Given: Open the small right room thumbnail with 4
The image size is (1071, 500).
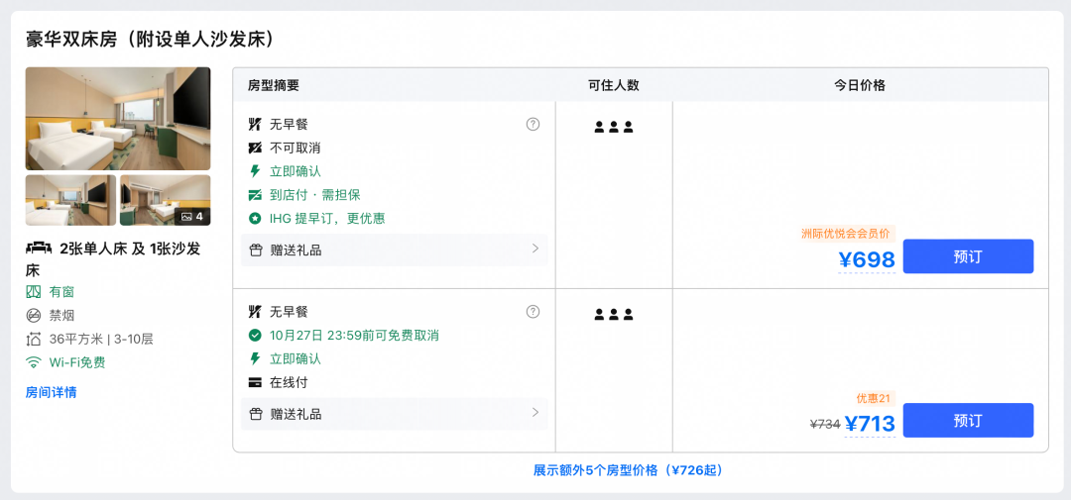Looking at the screenshot, I should click(x=166, y=200).
